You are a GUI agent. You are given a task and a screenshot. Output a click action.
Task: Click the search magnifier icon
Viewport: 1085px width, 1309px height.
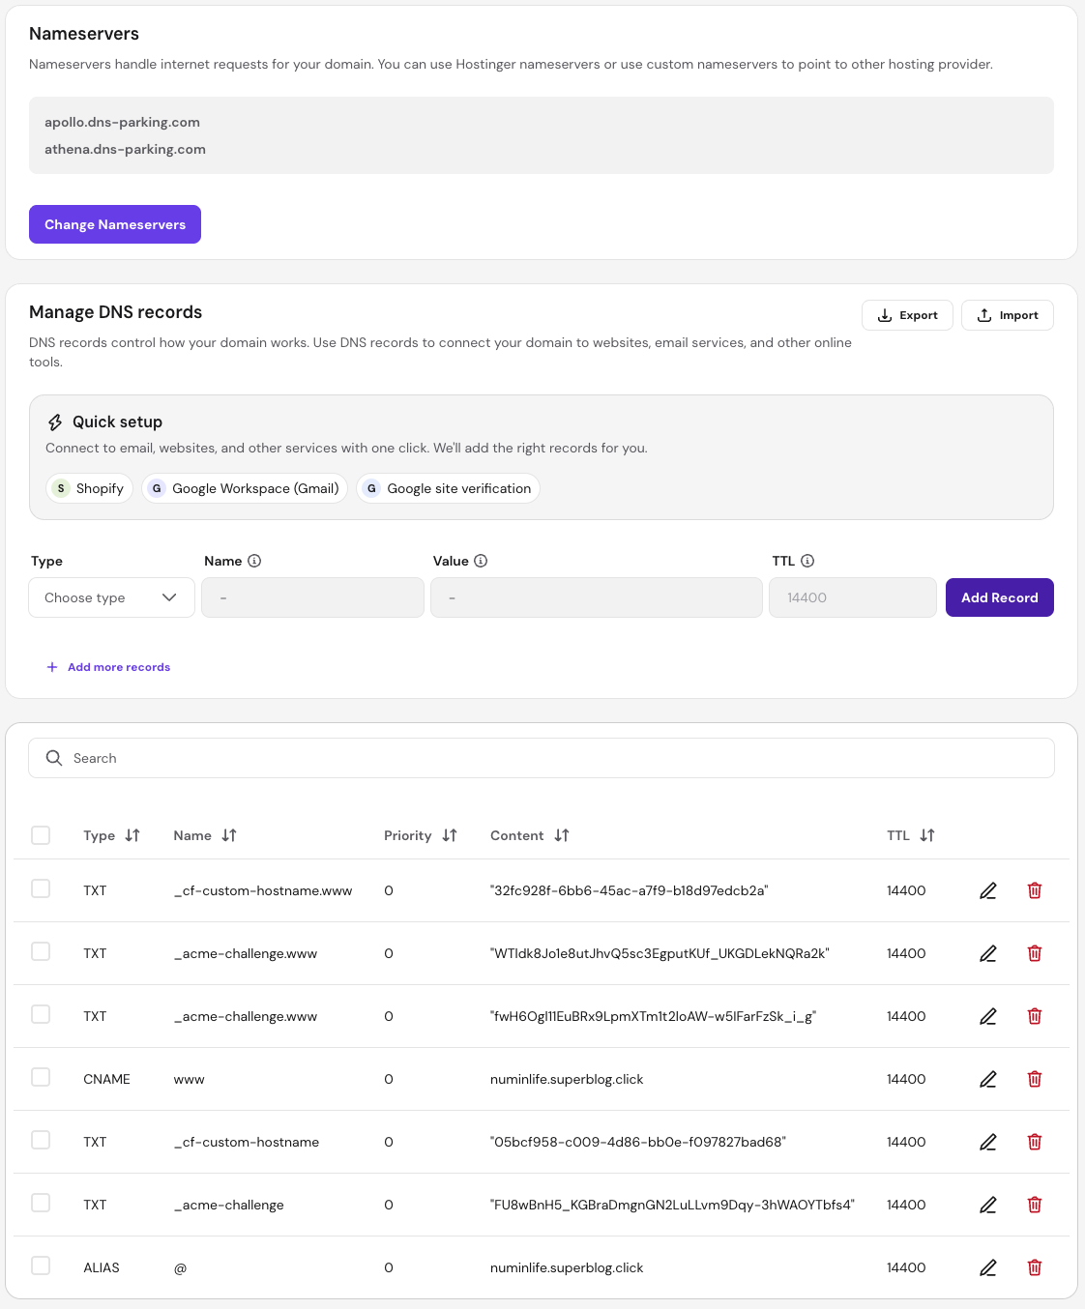click(54, 758)
